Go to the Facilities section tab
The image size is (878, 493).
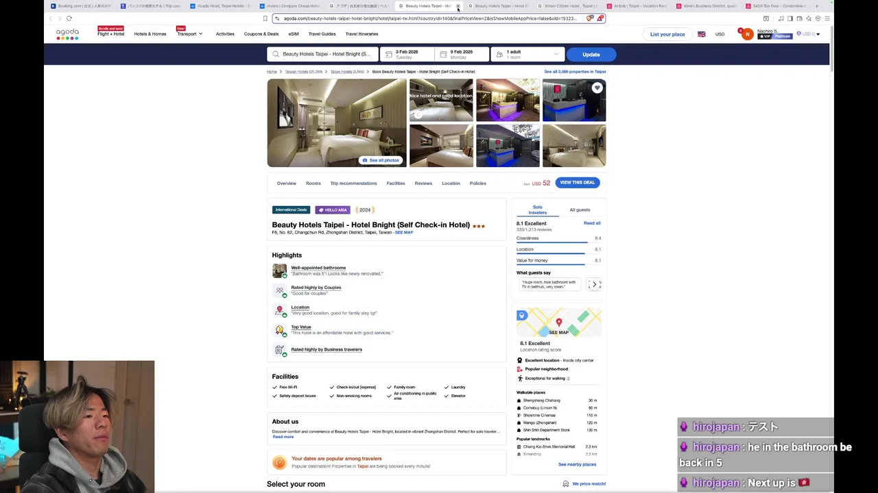tap(396, 184)
